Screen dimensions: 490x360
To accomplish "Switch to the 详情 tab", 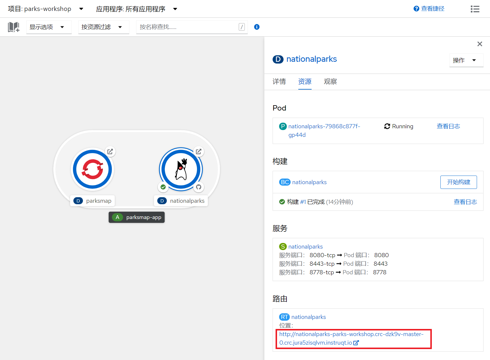I will coord(279,82).
